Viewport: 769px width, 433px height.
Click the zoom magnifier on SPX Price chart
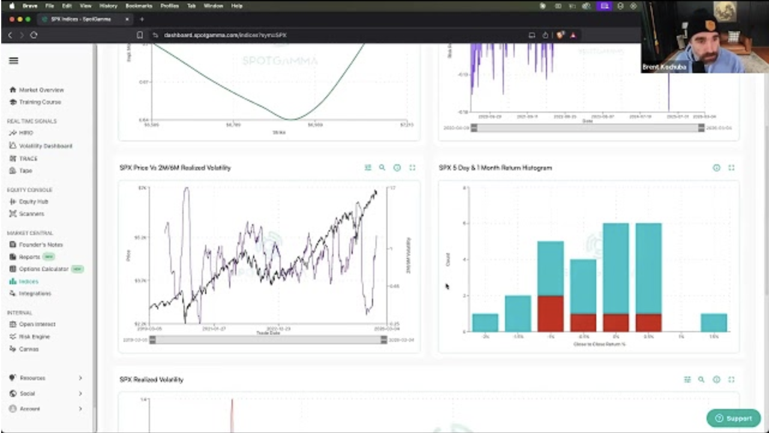tap(382, 168)
